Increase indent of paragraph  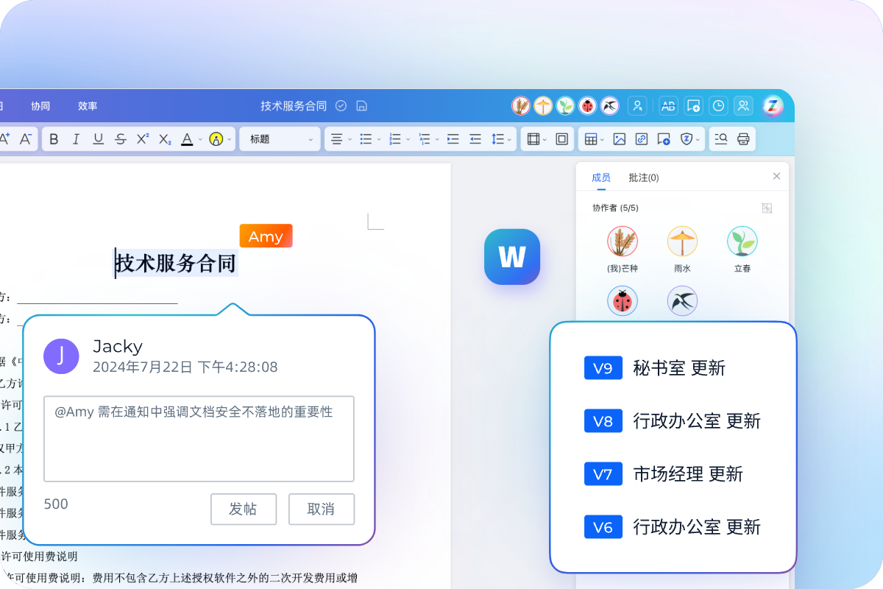tap(453, 139)
